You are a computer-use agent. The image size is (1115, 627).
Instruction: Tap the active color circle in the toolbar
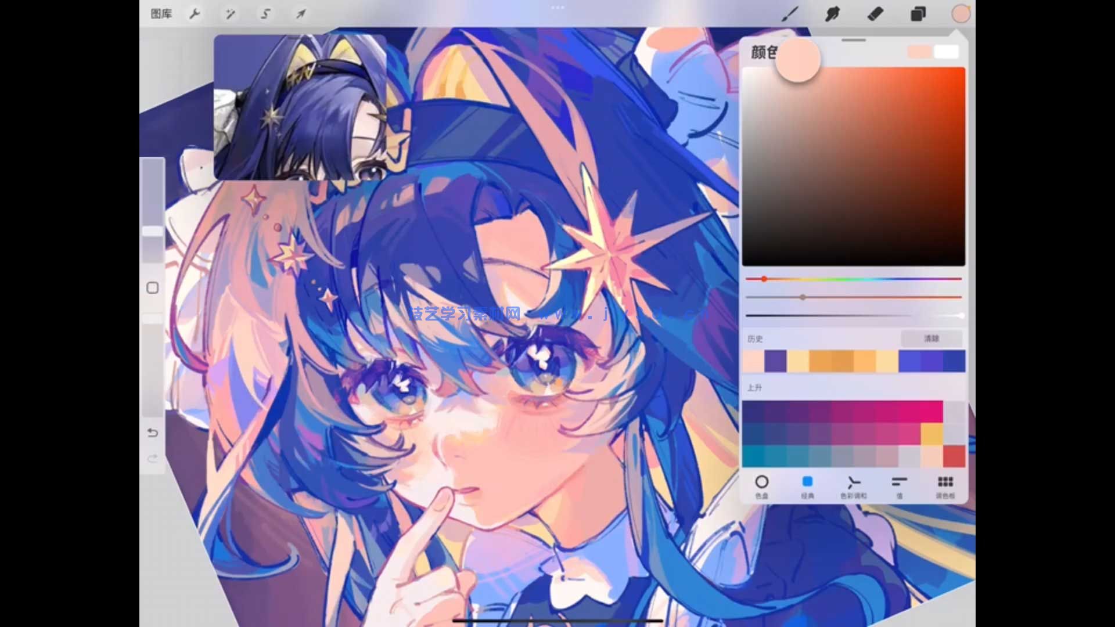[961, 14]
